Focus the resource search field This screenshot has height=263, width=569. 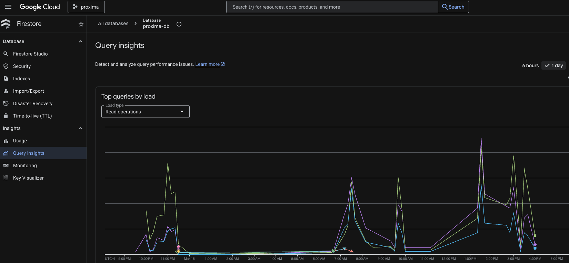click(x=332, y=7)
